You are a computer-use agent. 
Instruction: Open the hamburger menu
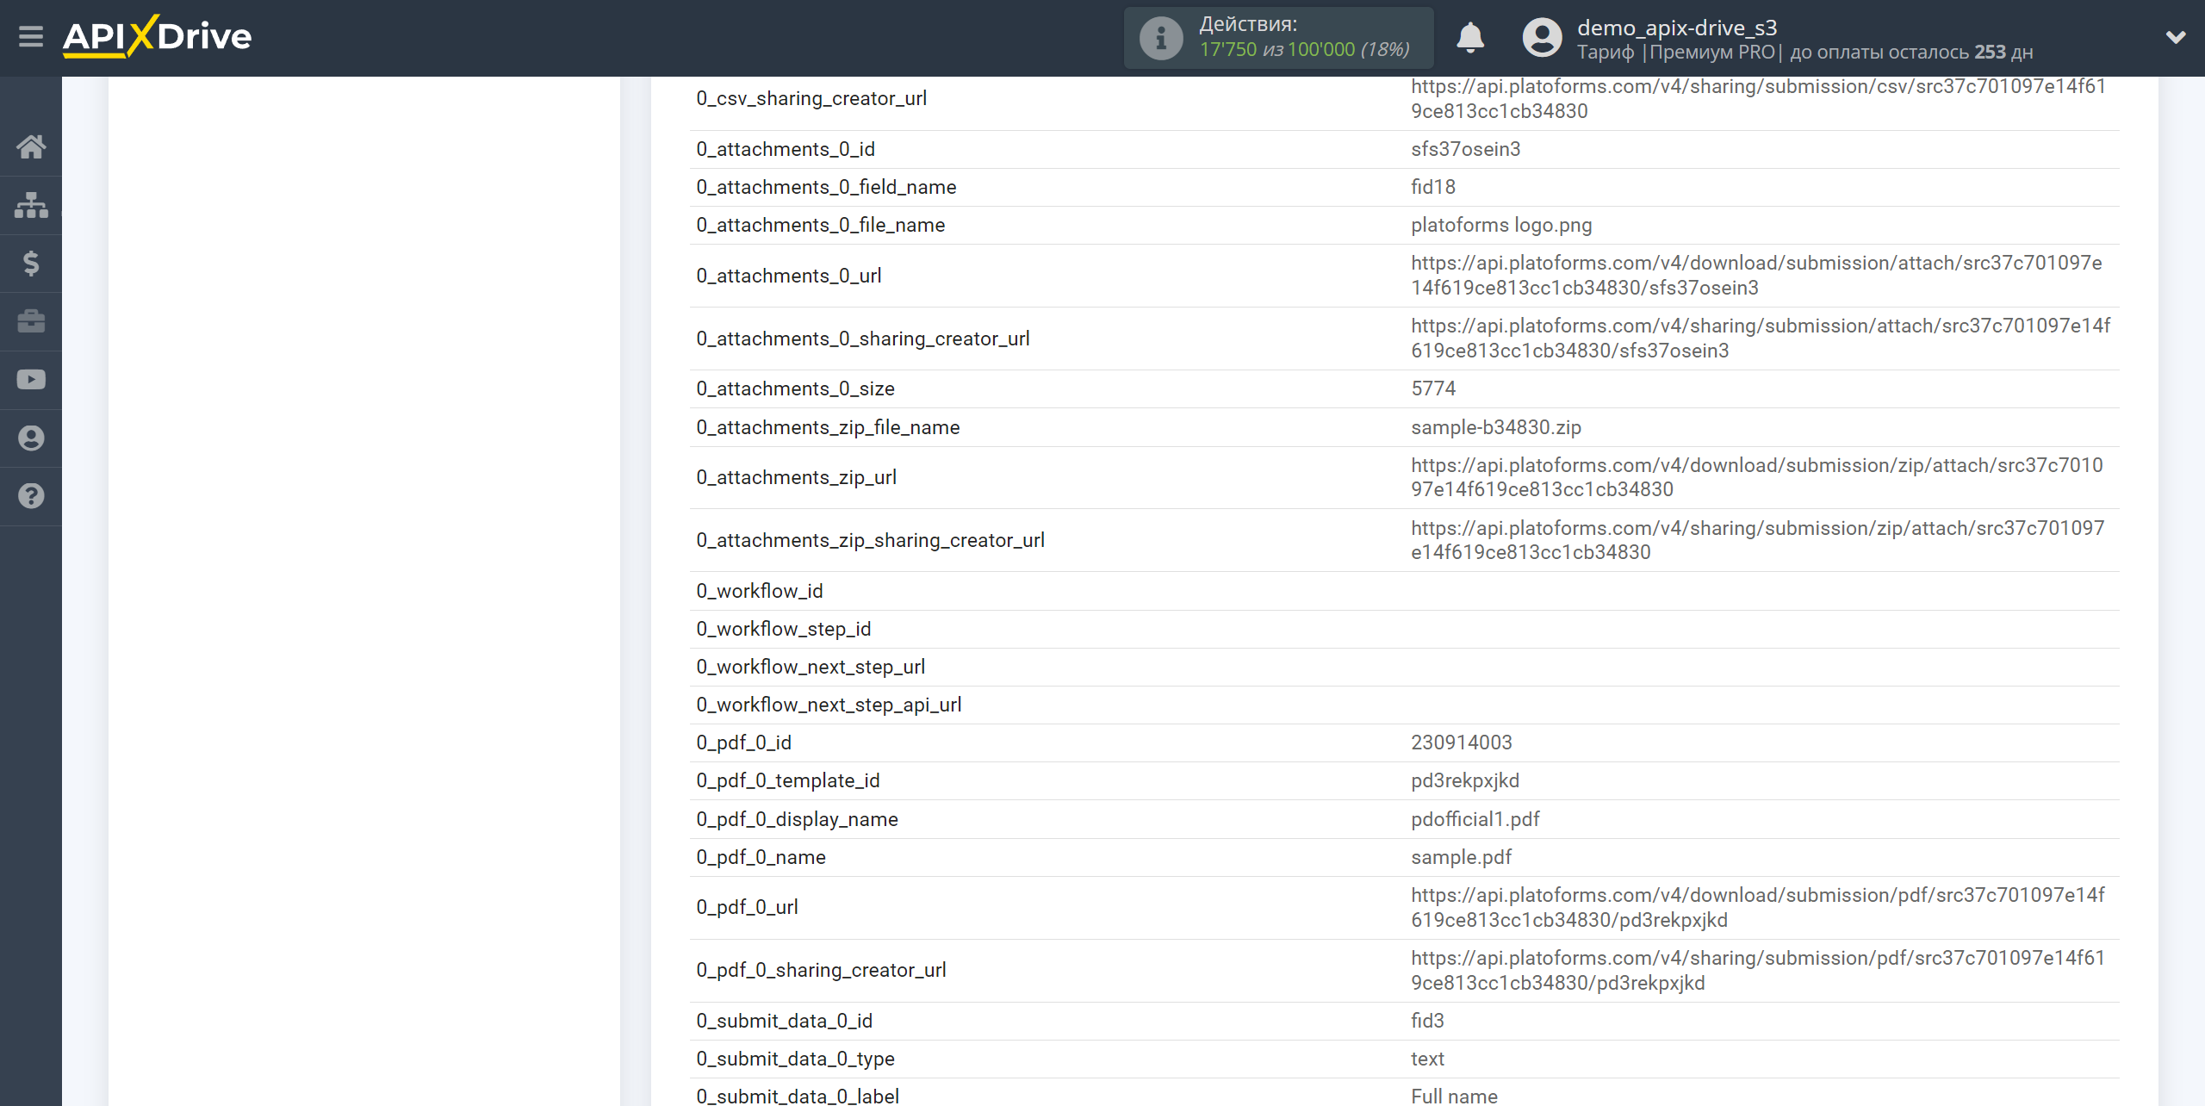(x=31, y=36)
